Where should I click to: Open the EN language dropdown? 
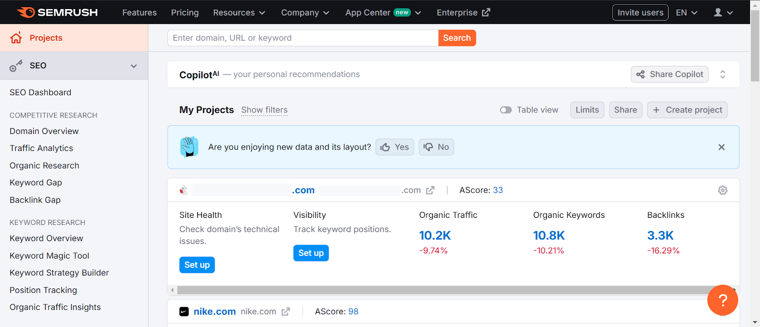[686, 13]
